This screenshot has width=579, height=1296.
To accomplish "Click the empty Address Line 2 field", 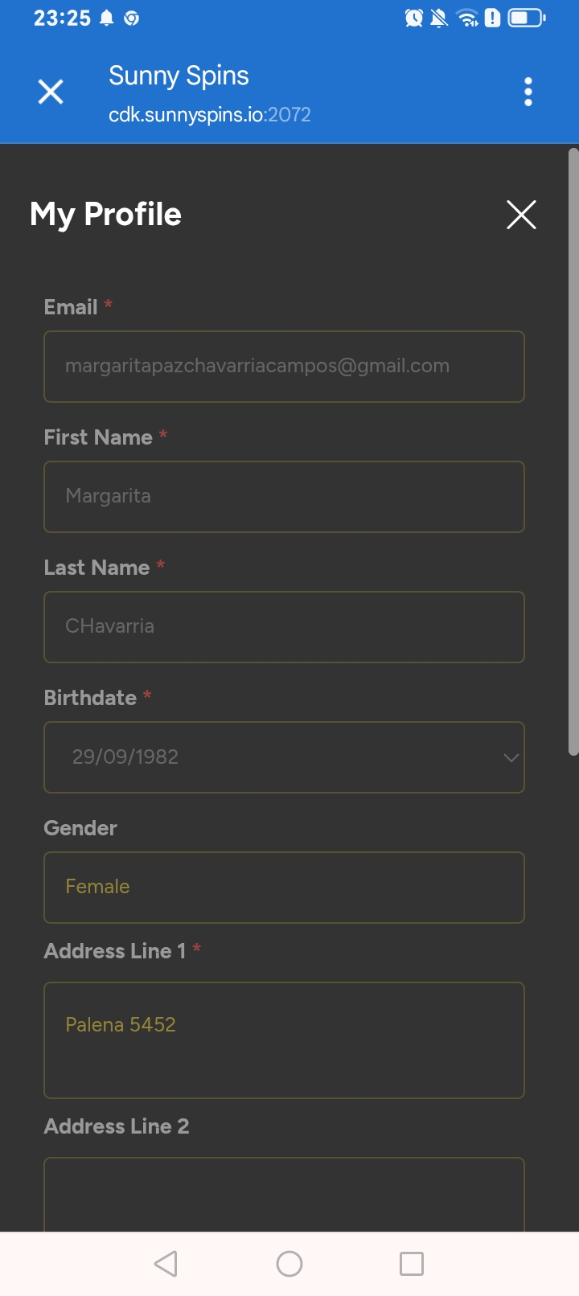I will point(284,1194).
